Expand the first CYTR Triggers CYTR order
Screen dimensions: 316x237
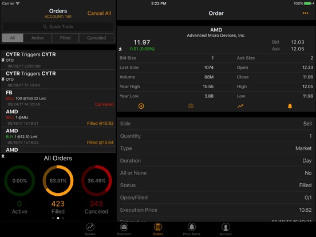(3, 60)
